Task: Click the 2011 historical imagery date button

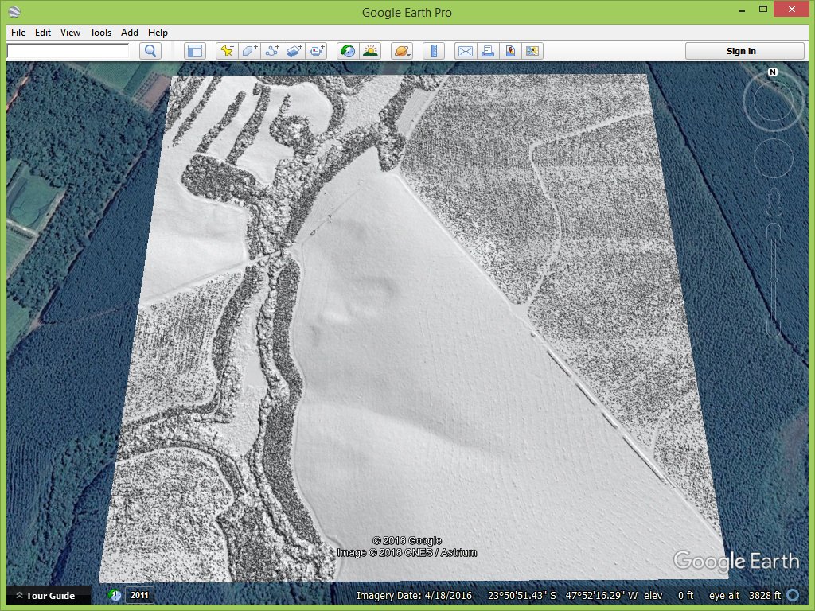Action: 139,595
